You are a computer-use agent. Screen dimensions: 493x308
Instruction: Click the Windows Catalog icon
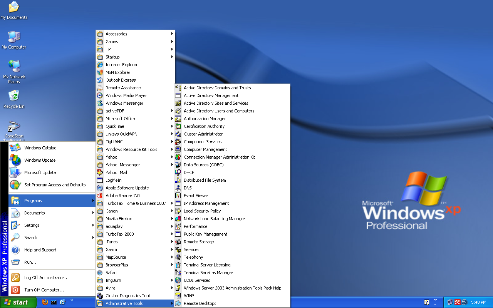(x=15, y=148)
